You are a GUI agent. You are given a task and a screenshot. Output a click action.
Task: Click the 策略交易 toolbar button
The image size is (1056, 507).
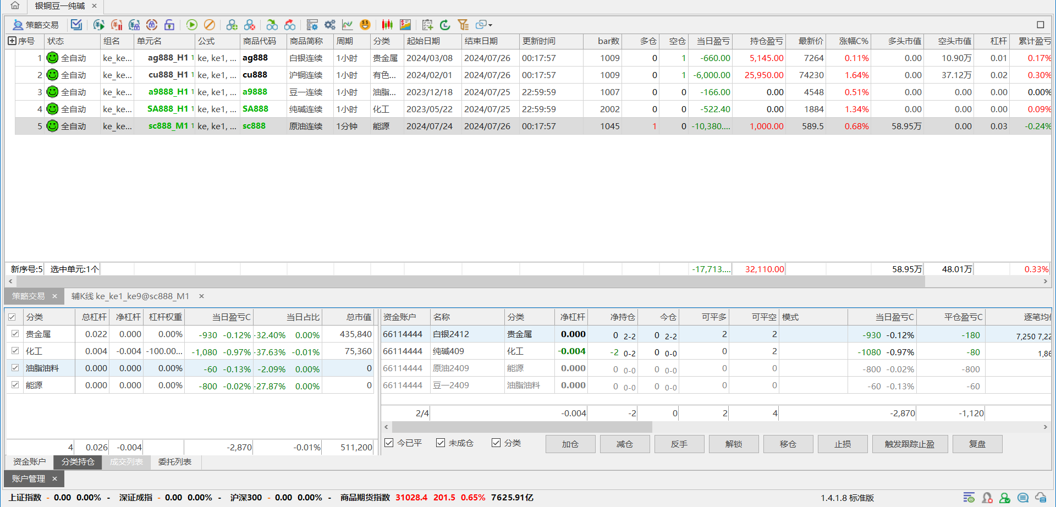[36, 25]
